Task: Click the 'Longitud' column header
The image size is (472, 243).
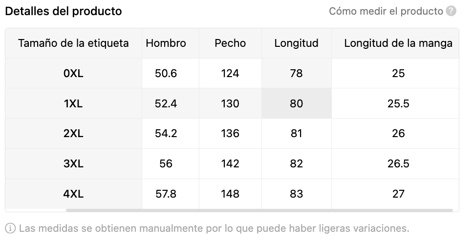Action: tap(296, 43)
